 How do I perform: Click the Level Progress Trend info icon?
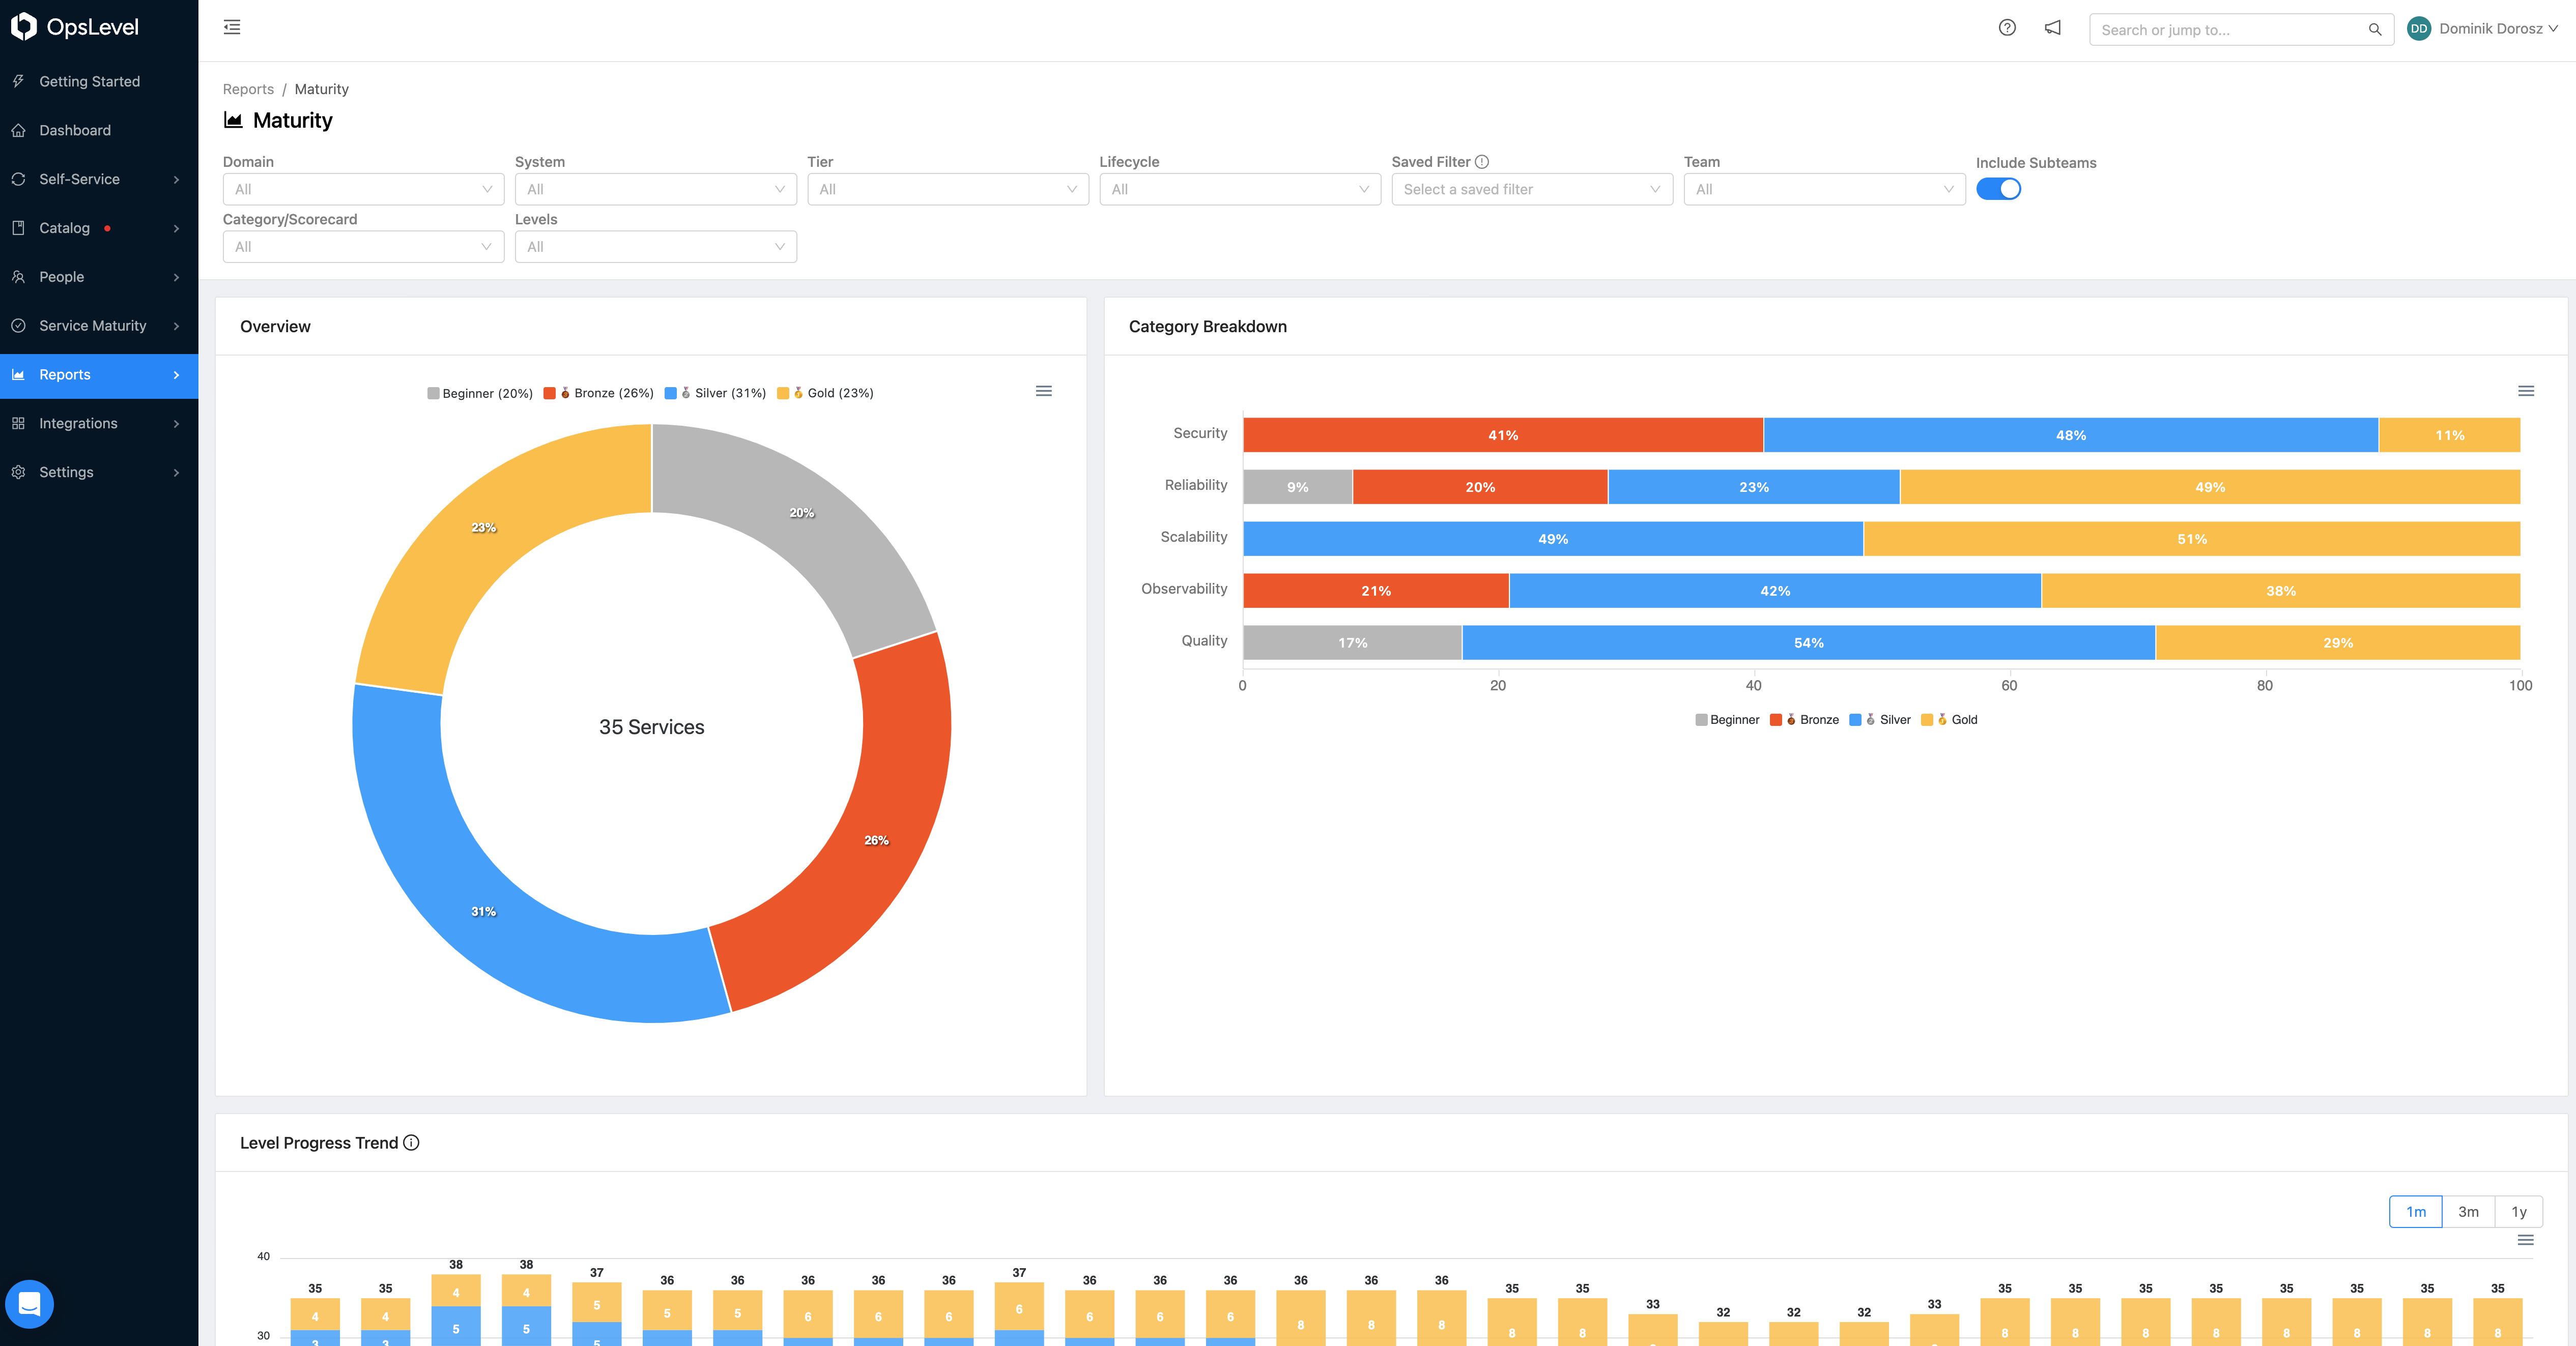[x=411, y=1143]
